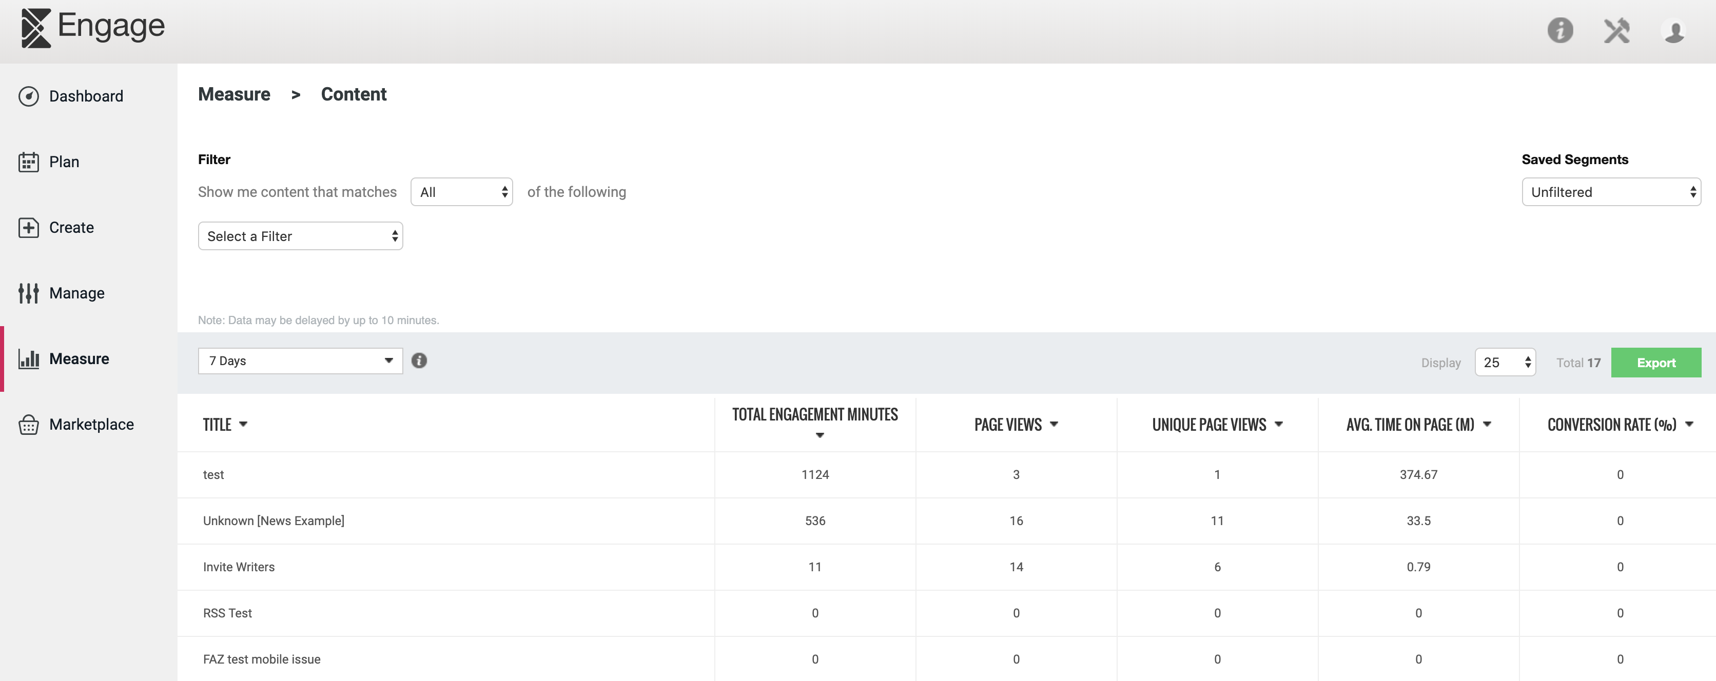Click page views value 14
1716x681 pixels.
tap(1016, 567)
